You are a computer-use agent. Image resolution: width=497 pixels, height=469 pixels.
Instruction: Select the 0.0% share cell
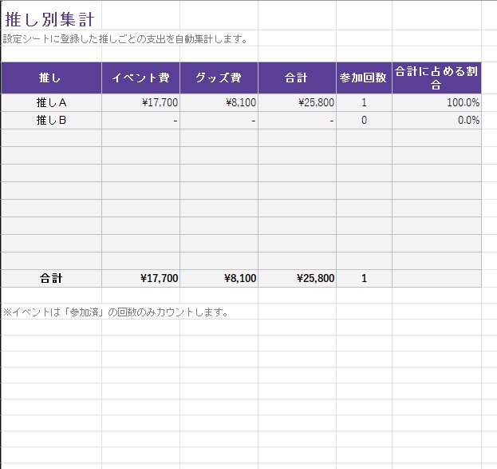(x=437, y=121)
